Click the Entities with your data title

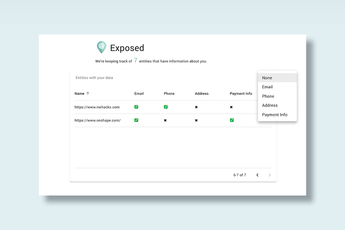[x=94, y=78]
